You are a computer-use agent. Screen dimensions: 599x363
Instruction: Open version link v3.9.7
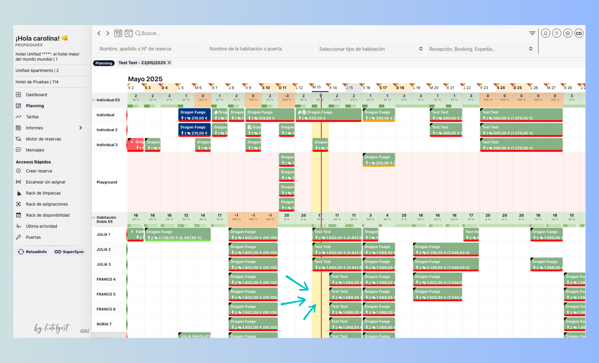84,330
